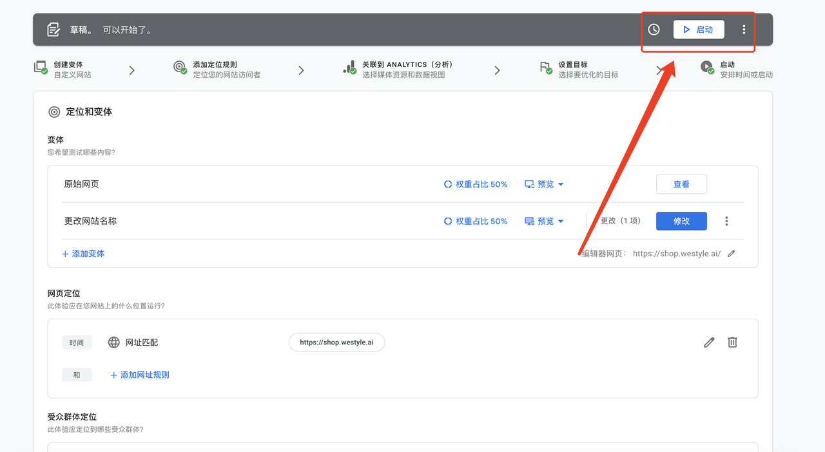
Task: Click the 查看 button
Action: [x=681, y=184]
